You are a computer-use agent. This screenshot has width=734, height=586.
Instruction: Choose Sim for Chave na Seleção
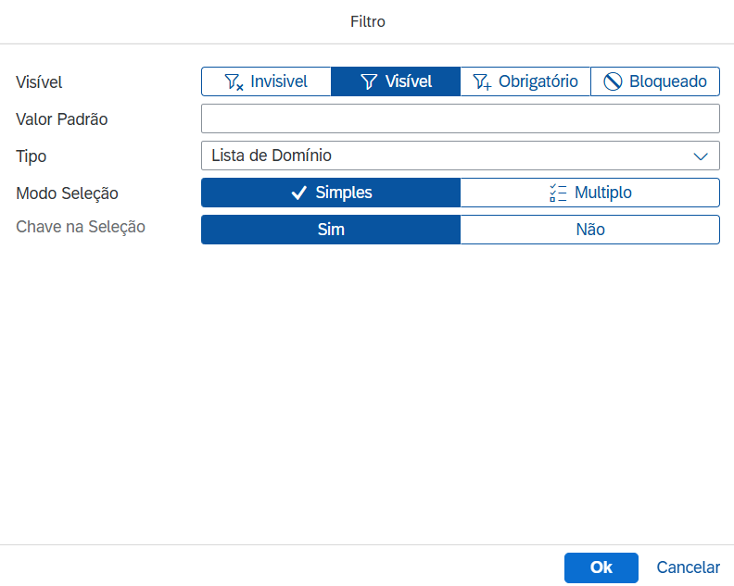331,230
